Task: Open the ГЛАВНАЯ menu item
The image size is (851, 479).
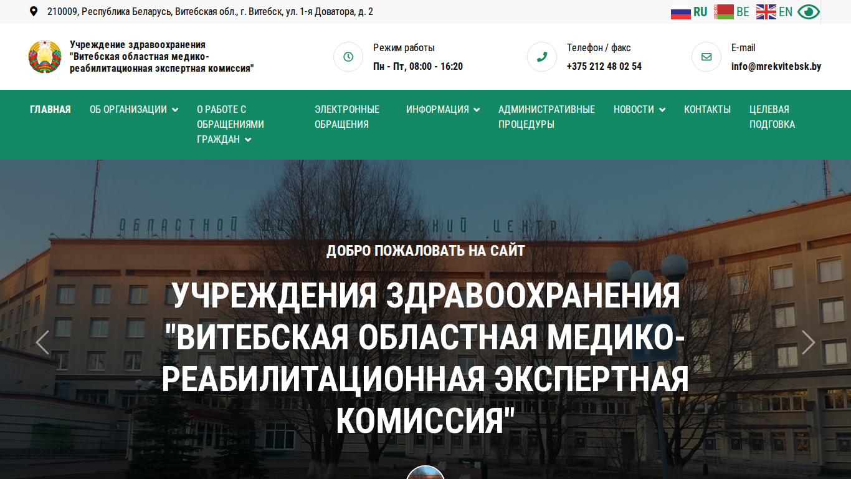Action: pos(50,110)
